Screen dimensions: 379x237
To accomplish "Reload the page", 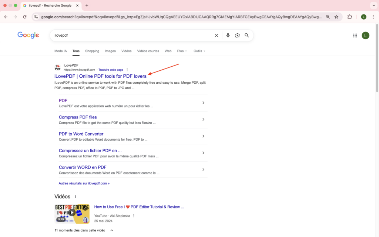I will click(25, 17).
